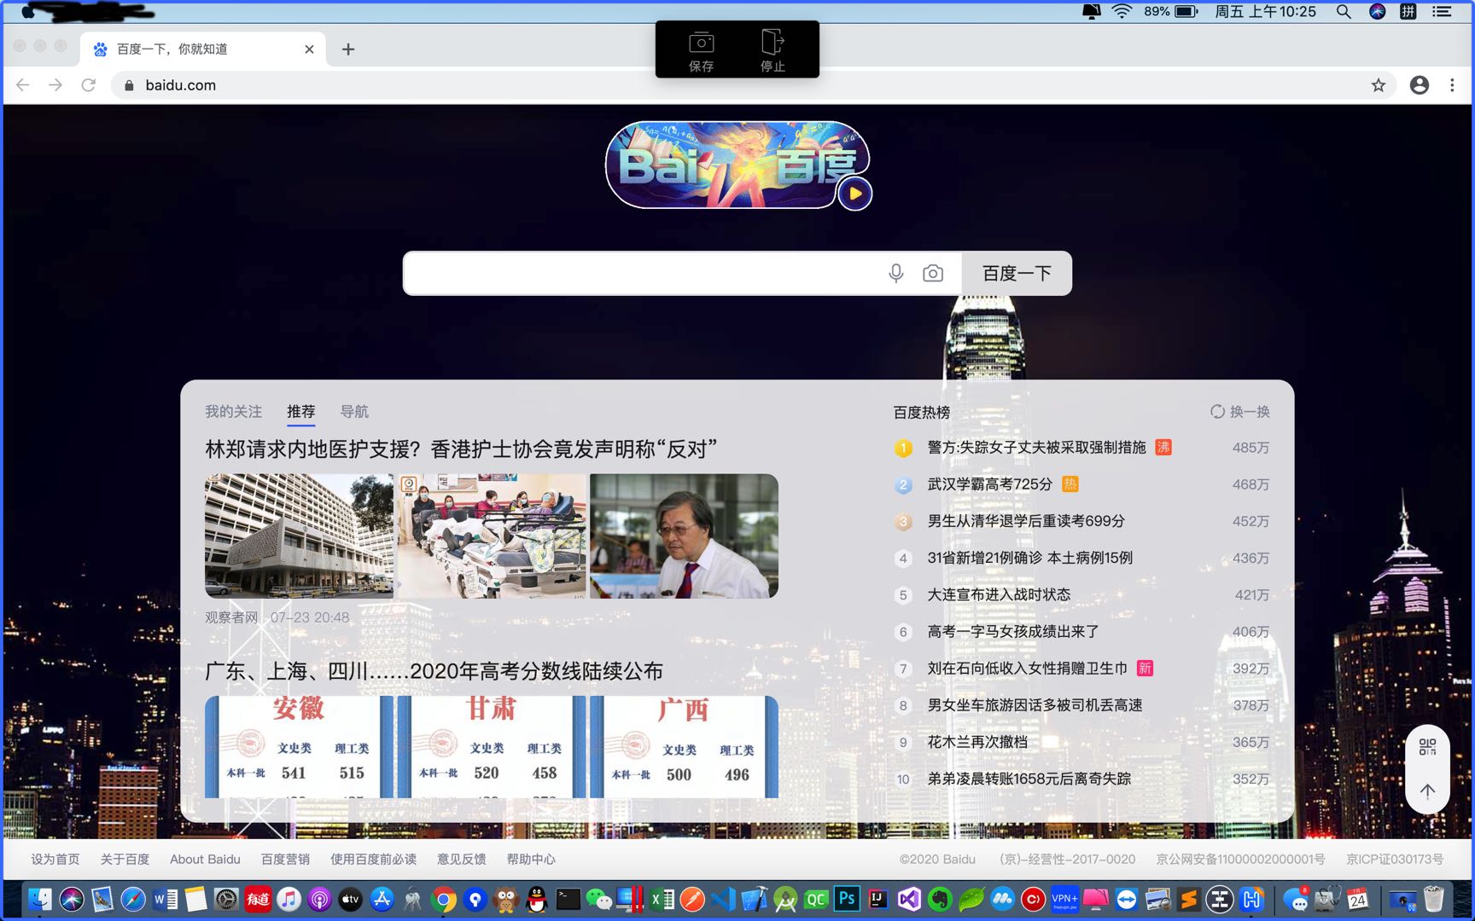The image size is (1475, 921).
Task: Click the 停止 stop recording icon
Action: [x=772, y=50]
